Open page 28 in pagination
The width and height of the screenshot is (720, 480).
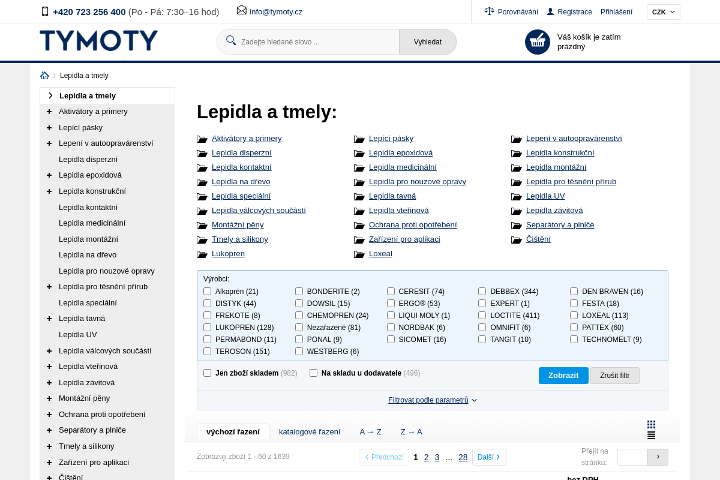click(463, 457)
